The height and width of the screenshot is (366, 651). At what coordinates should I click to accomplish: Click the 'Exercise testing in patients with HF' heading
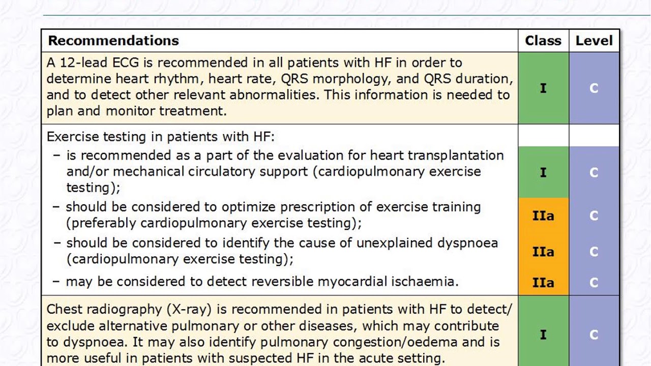[161, 137]
